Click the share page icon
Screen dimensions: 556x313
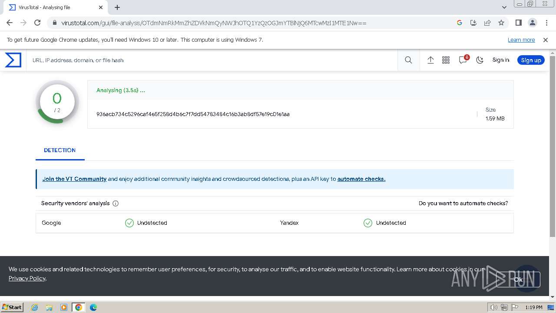[x=487, y=23]
